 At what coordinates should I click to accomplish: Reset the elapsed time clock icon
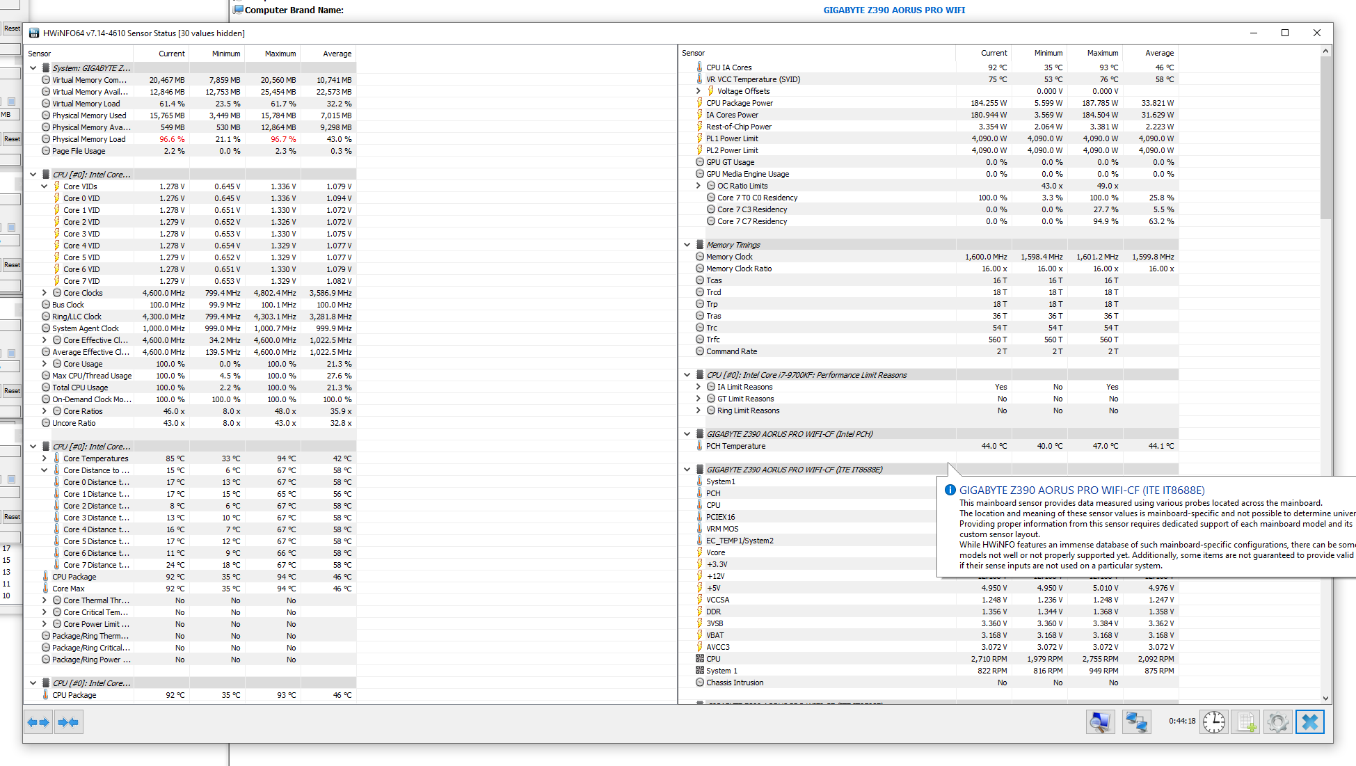click(1214, 722)
